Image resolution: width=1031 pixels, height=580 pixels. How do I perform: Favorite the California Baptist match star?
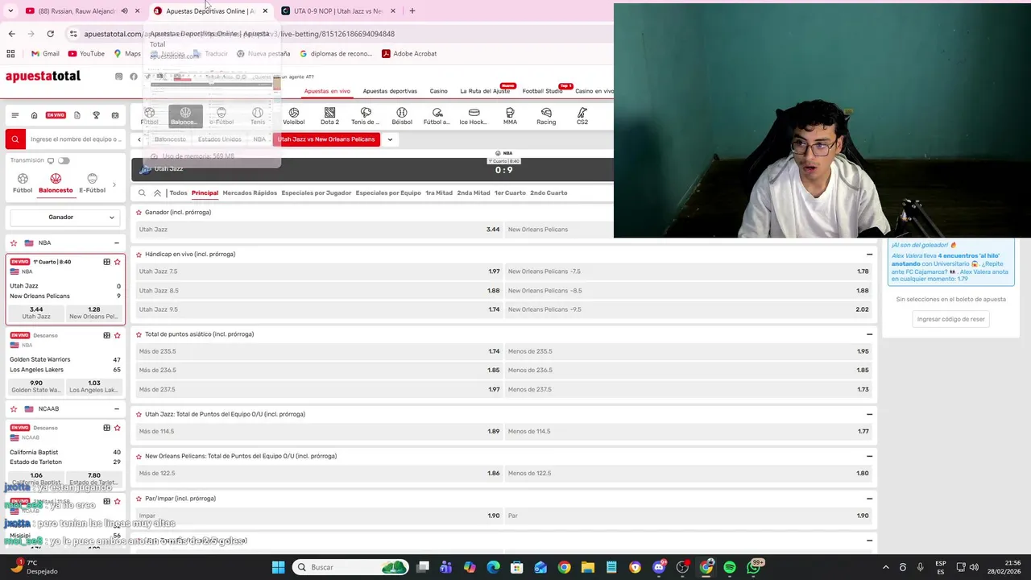118,428
